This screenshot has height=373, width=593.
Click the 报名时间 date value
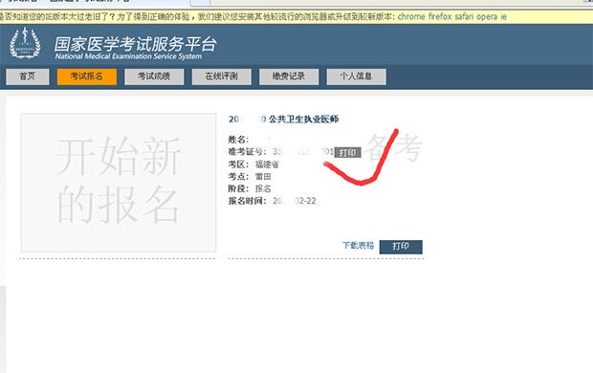pyautogui.click(x=295, y=201)
